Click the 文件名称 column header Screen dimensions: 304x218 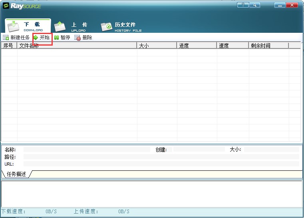(77, 46)
